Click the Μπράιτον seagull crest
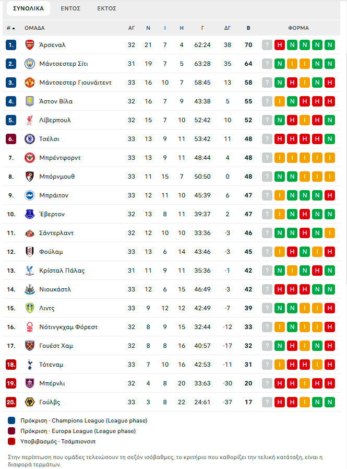This screenshot has width=347, height=469. point(29,195)
